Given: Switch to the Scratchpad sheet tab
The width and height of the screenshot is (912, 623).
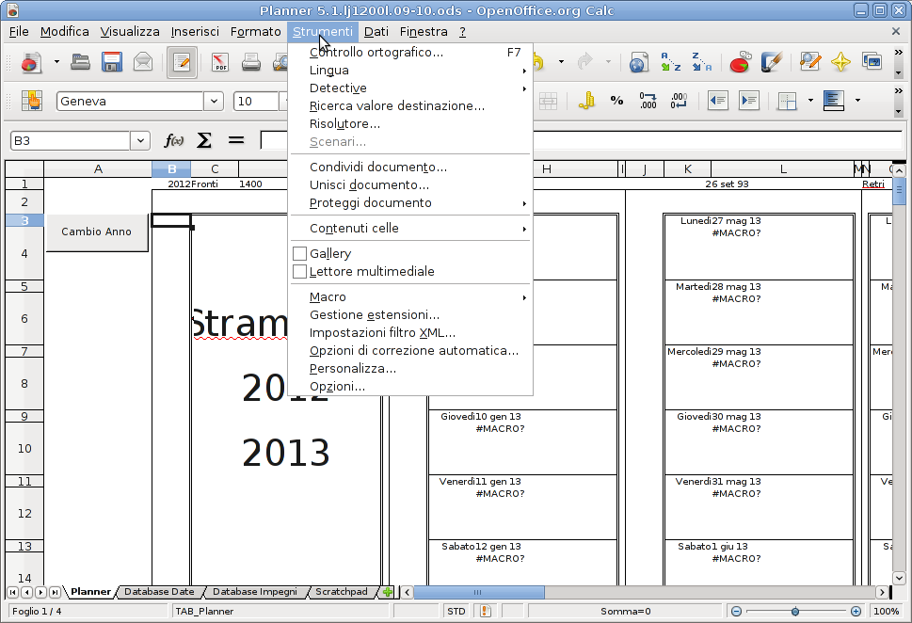Looking at the screenshot, I should click(x=342, y=592).
